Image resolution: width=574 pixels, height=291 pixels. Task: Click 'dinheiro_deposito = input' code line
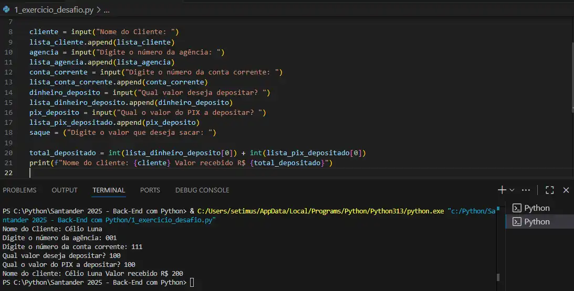[150, 92]
